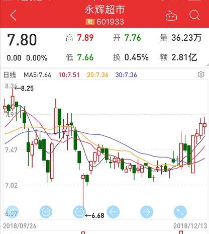Screen dimensions: 209x234
Task: Open the search magnifier icon
Action: click(195, 15)
